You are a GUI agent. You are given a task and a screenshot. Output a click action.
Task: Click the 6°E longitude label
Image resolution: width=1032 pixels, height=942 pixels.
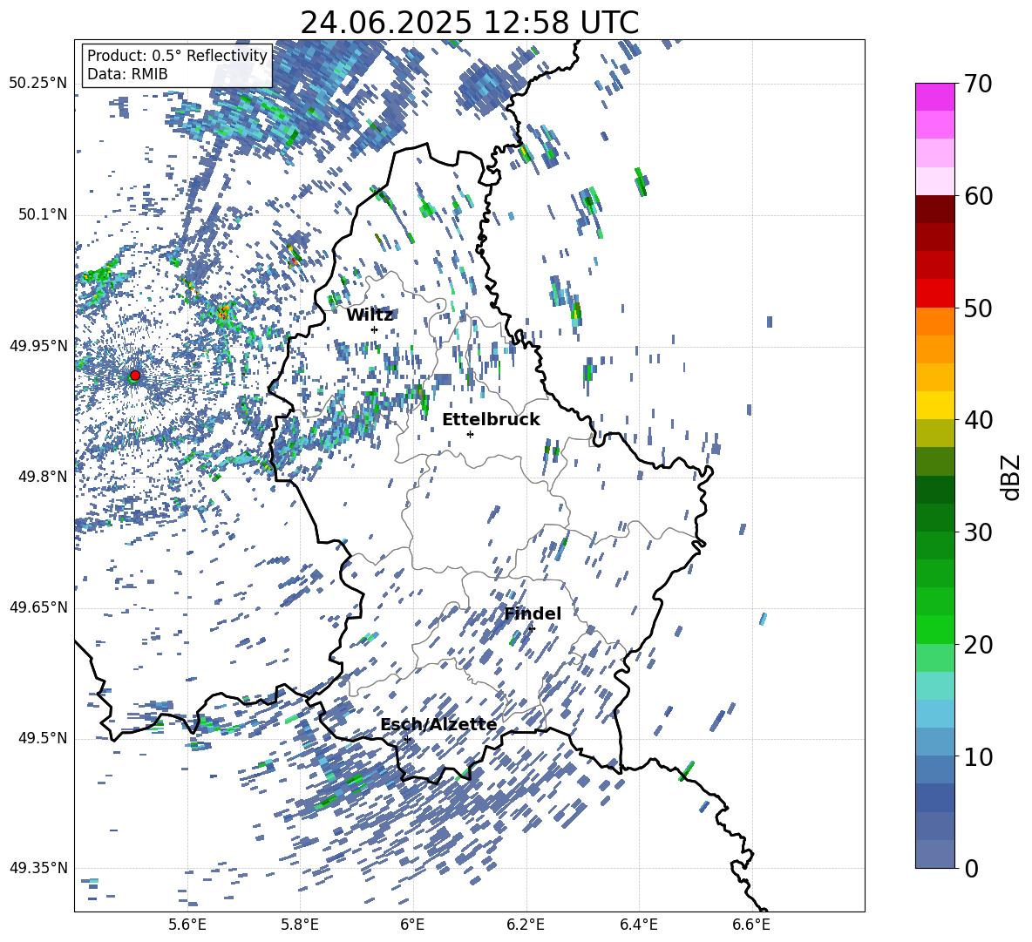[412, 925]
